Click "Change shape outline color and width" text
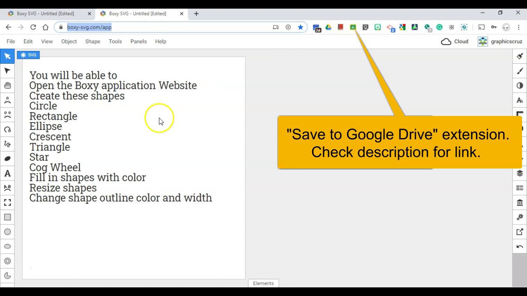Viewport: 527px width, 296px height. (121, 198)
